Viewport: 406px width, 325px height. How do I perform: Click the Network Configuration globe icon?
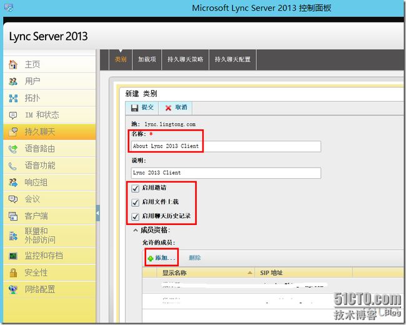coord(13,289)
